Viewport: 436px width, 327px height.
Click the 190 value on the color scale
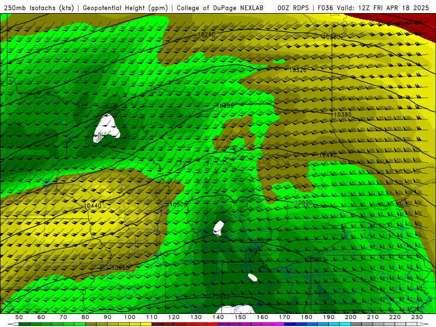tap(329, 317)
